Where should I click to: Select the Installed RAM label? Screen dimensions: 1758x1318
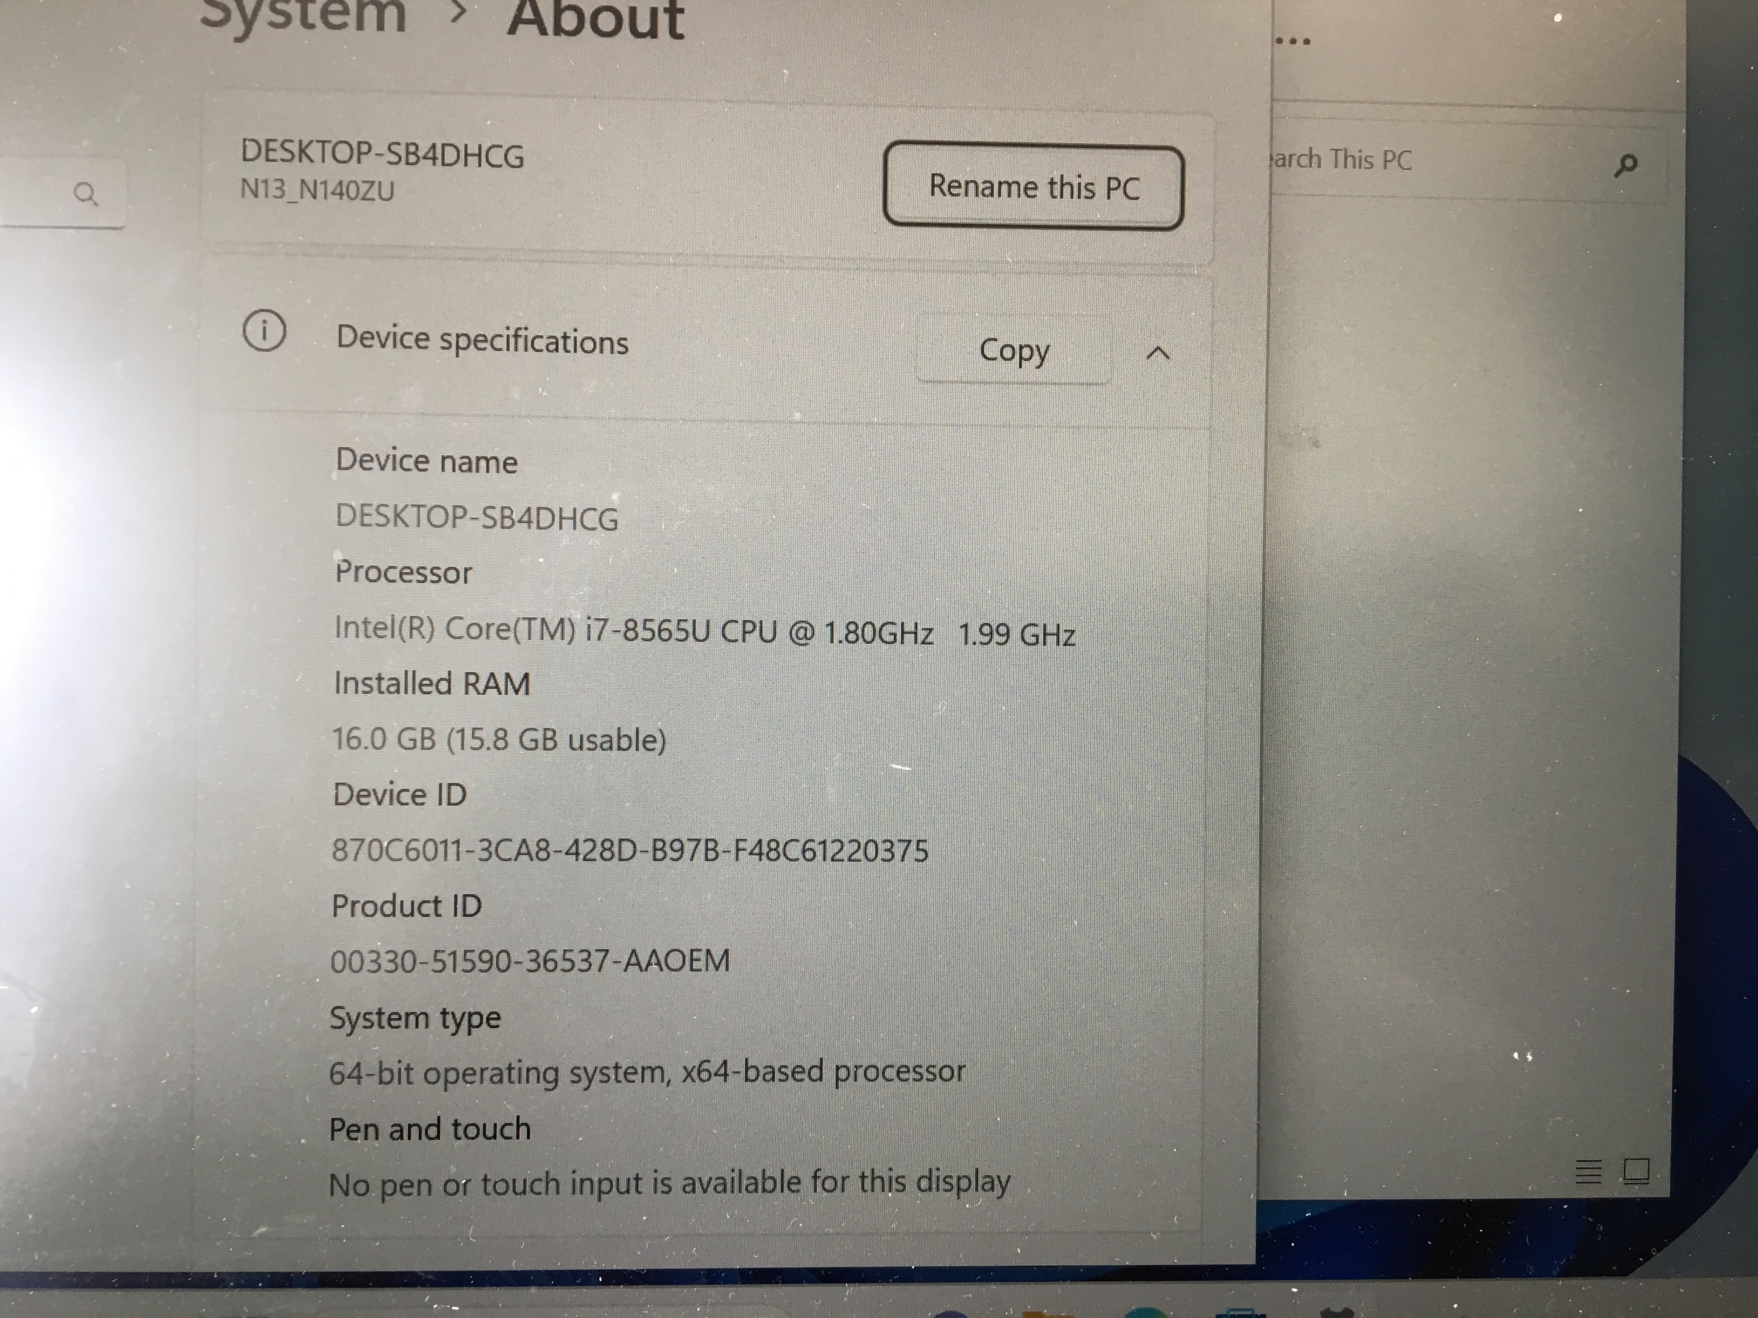coord(432,684)
